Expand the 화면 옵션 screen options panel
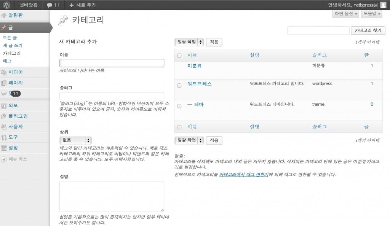 345,14
